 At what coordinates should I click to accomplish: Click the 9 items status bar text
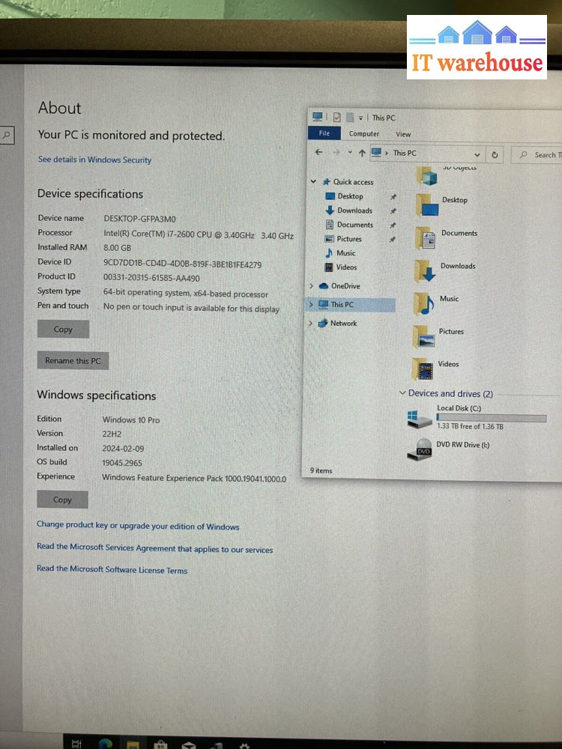321,470
